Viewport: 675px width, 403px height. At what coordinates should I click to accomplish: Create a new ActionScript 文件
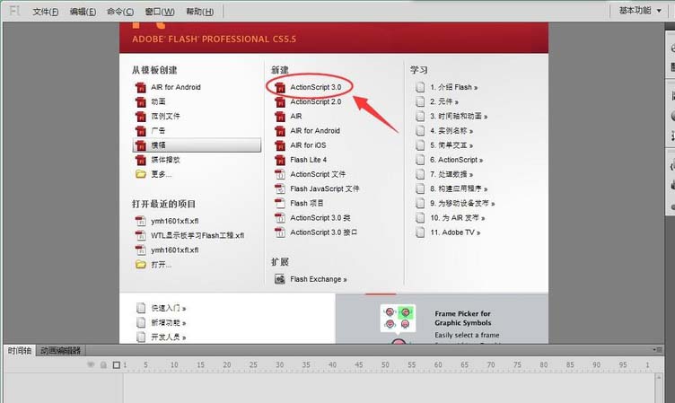(x=318, y=174)
